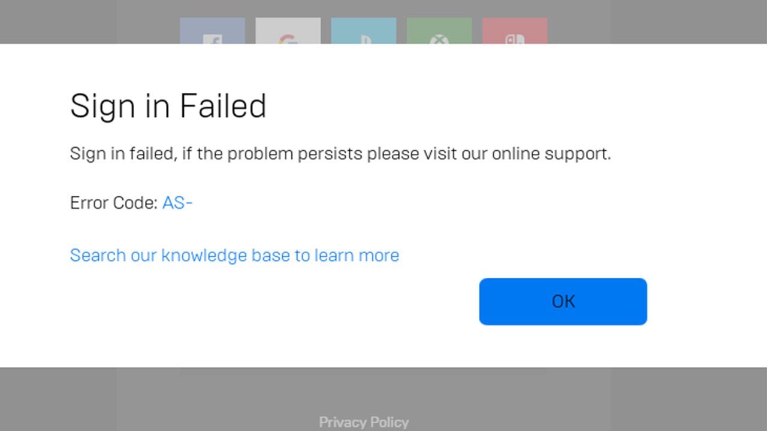Select the Xbox sign-in icon
This screenshot has height=431, width=767.
[439, 33]
